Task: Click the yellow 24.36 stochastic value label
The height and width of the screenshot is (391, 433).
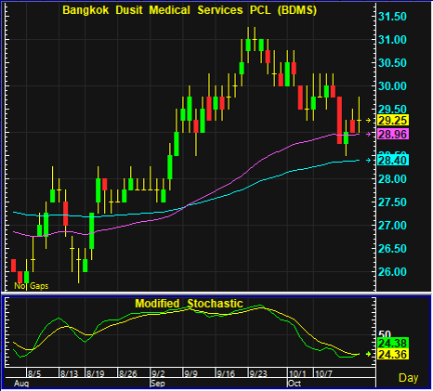Action: pyautogui.click(x=393, y=354)
